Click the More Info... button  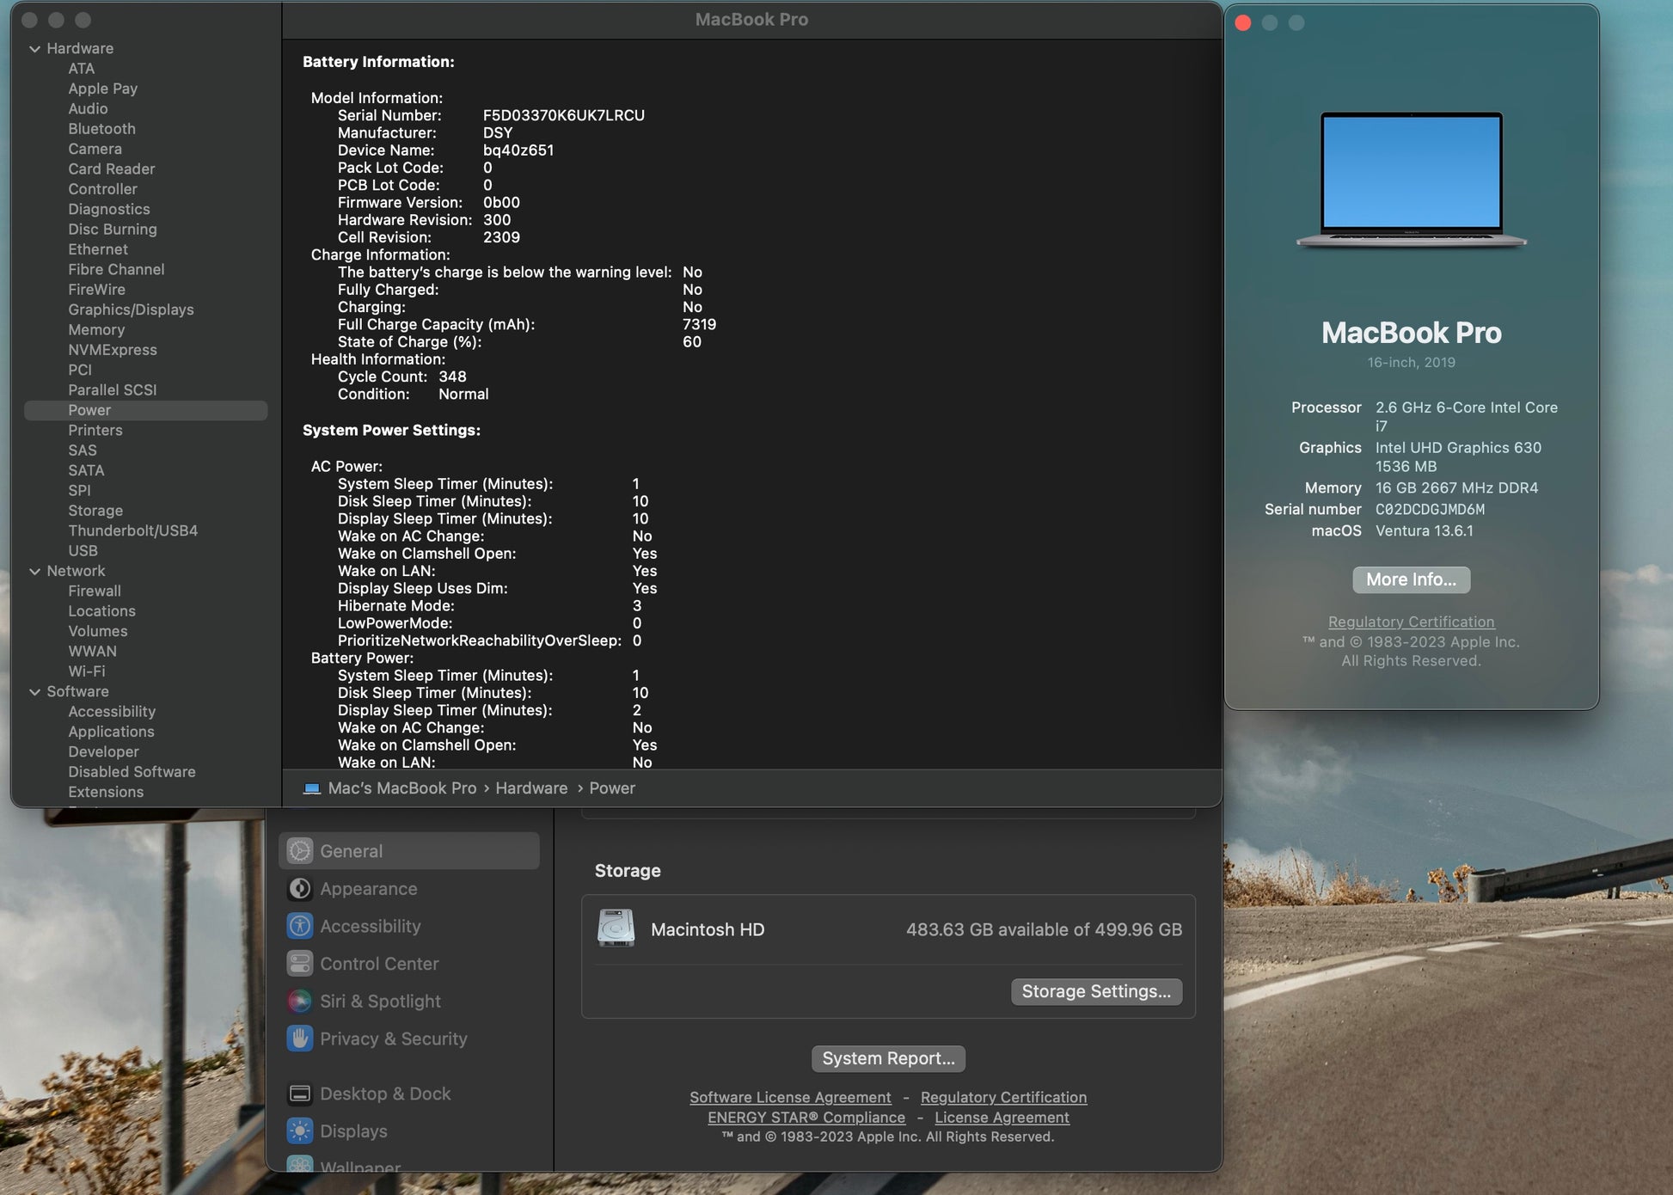(x=1411, y=579)
